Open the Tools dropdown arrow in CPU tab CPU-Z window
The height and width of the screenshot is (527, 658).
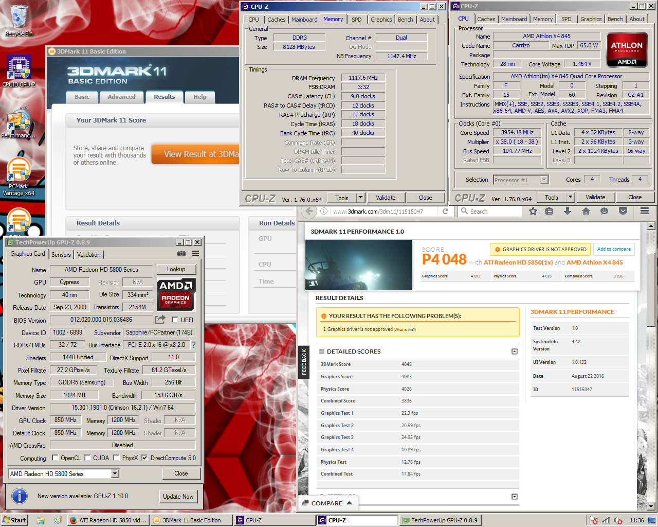tap(570, 197)
